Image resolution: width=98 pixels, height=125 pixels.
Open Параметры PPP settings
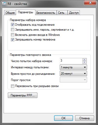click(23, 95)
